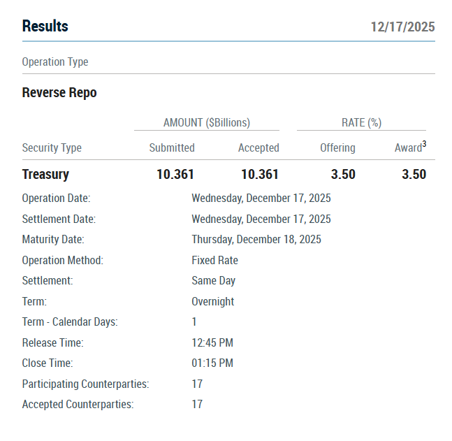Image resolution: width=452 pixels, height=441 pixels.
Task: Click the Fixed Rate value
Action: [x=214, y=260]
